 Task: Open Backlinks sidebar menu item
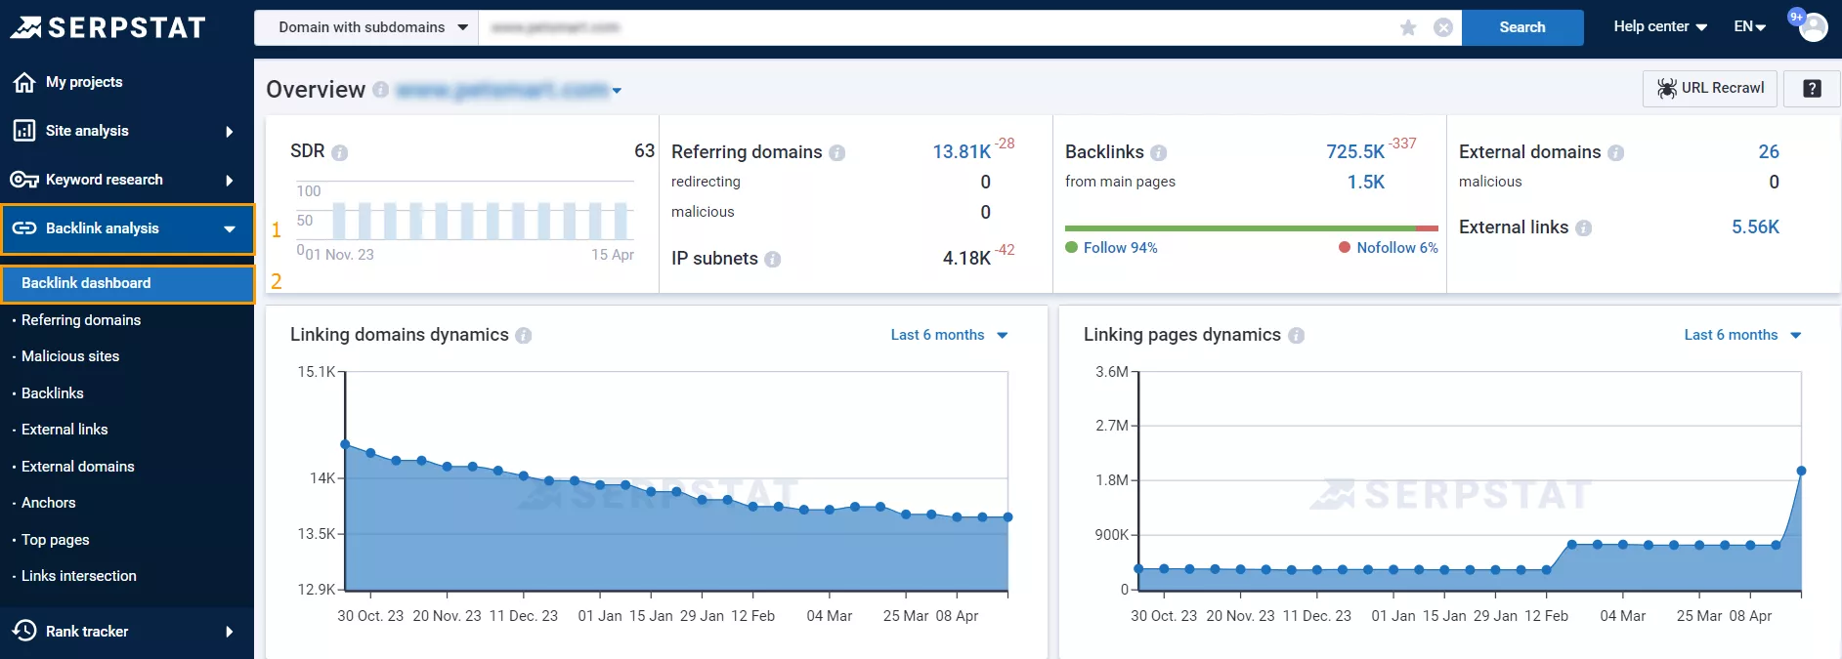pos(53,393)
